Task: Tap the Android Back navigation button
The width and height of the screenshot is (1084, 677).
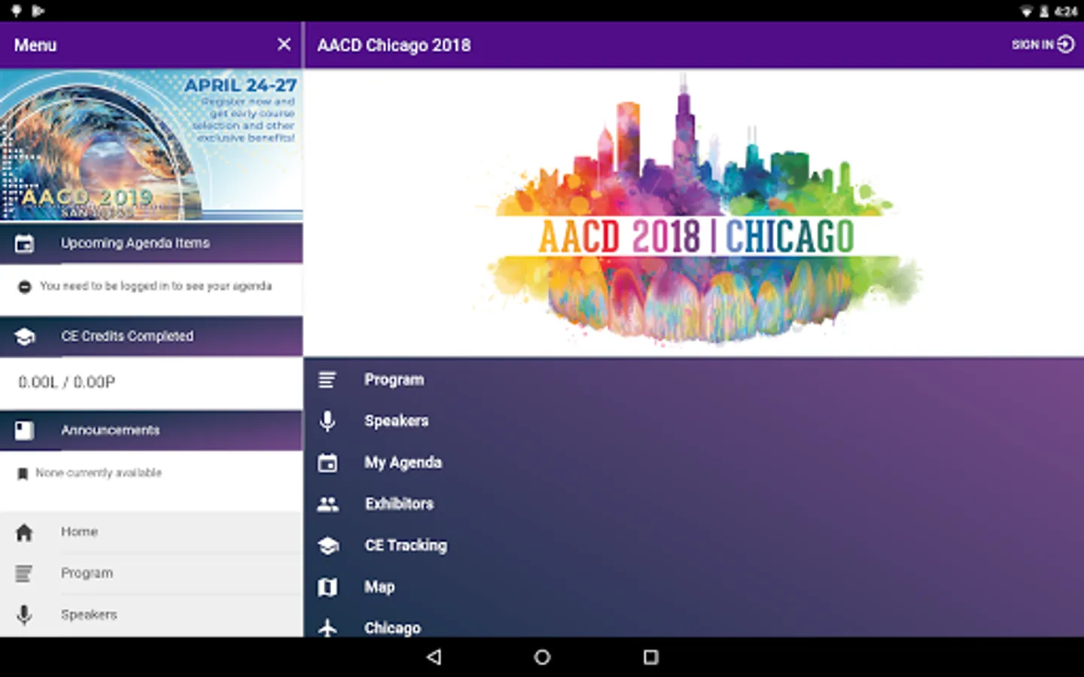Action: tap(434, 657)
